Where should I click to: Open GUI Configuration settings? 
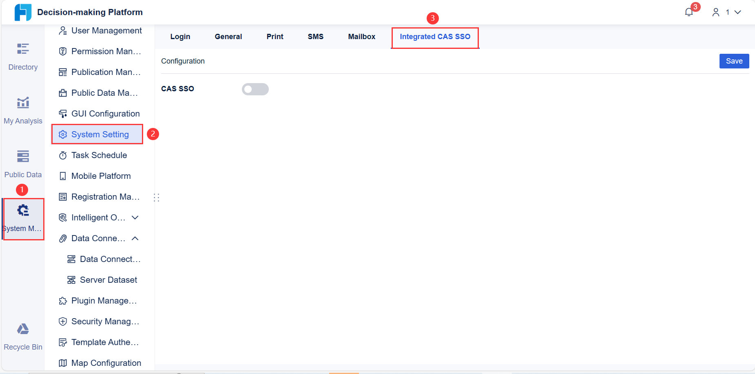pos(105,113)
